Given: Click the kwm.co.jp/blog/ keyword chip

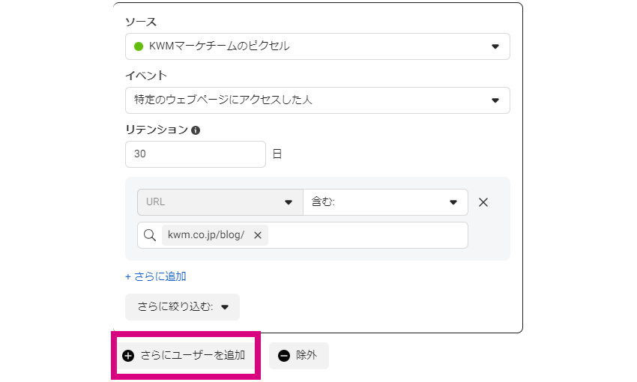Looking at the screenshot, I should point(206,235).
